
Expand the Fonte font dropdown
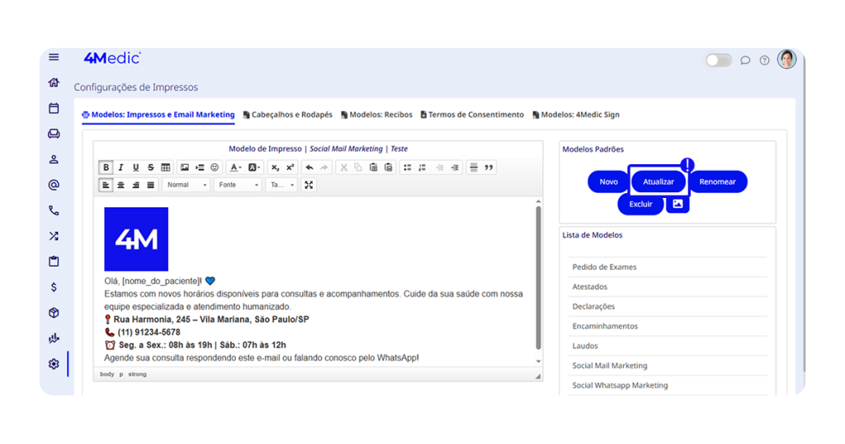pyautogui.click(x=237, y=185)
